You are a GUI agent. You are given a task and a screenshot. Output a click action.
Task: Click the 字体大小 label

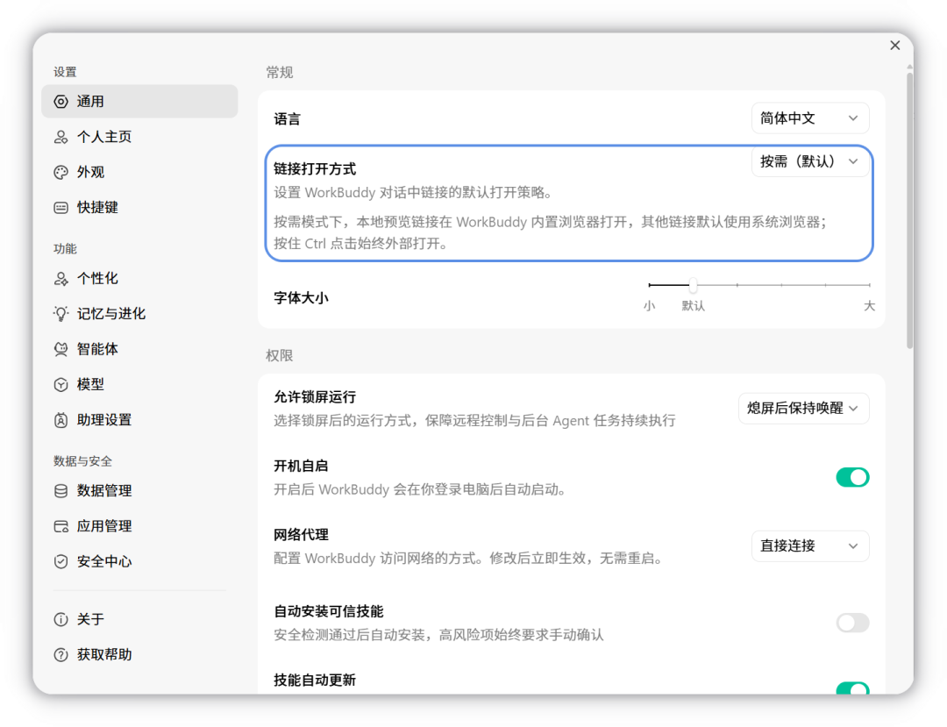(301, 298)
